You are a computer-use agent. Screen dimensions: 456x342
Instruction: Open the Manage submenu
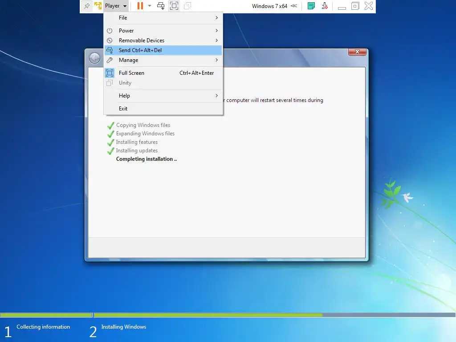click(163, 60)
